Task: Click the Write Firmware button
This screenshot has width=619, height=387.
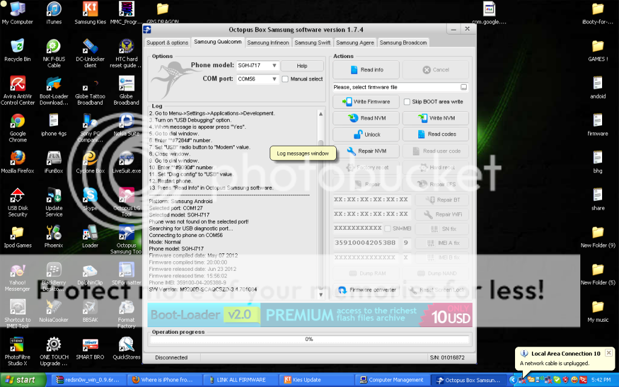Action: tap(366, 102)
